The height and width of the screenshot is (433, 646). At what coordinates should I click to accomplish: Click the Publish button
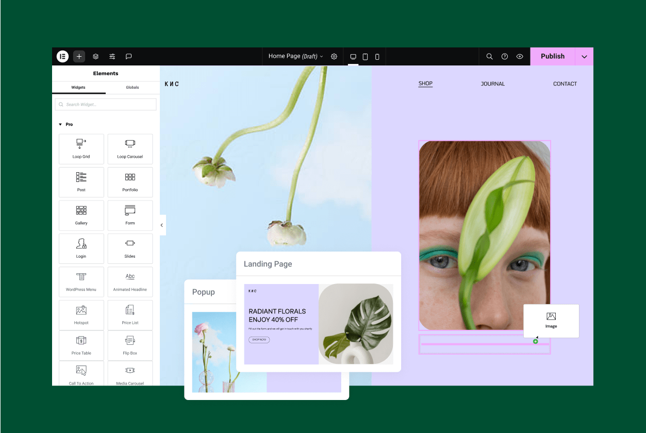(553, 56)
